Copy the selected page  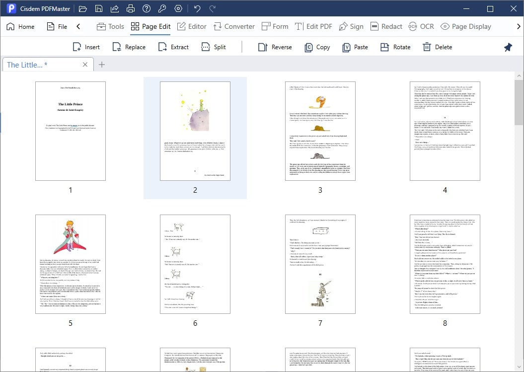(317, 47)
